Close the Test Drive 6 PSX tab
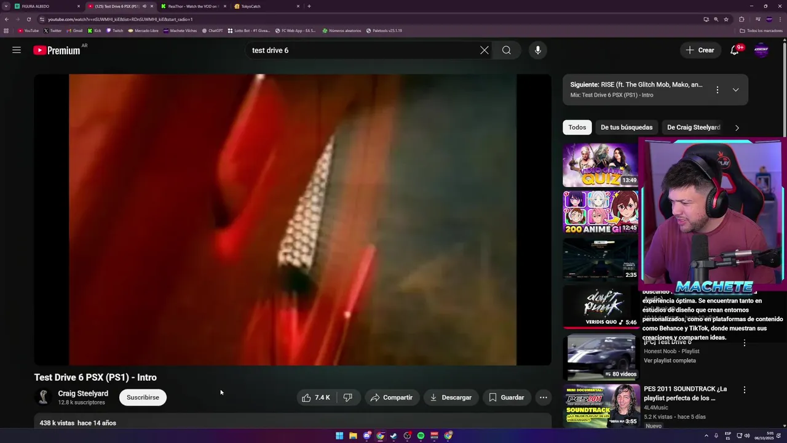Viewport: 787px width, 443px height. (152, 6)
